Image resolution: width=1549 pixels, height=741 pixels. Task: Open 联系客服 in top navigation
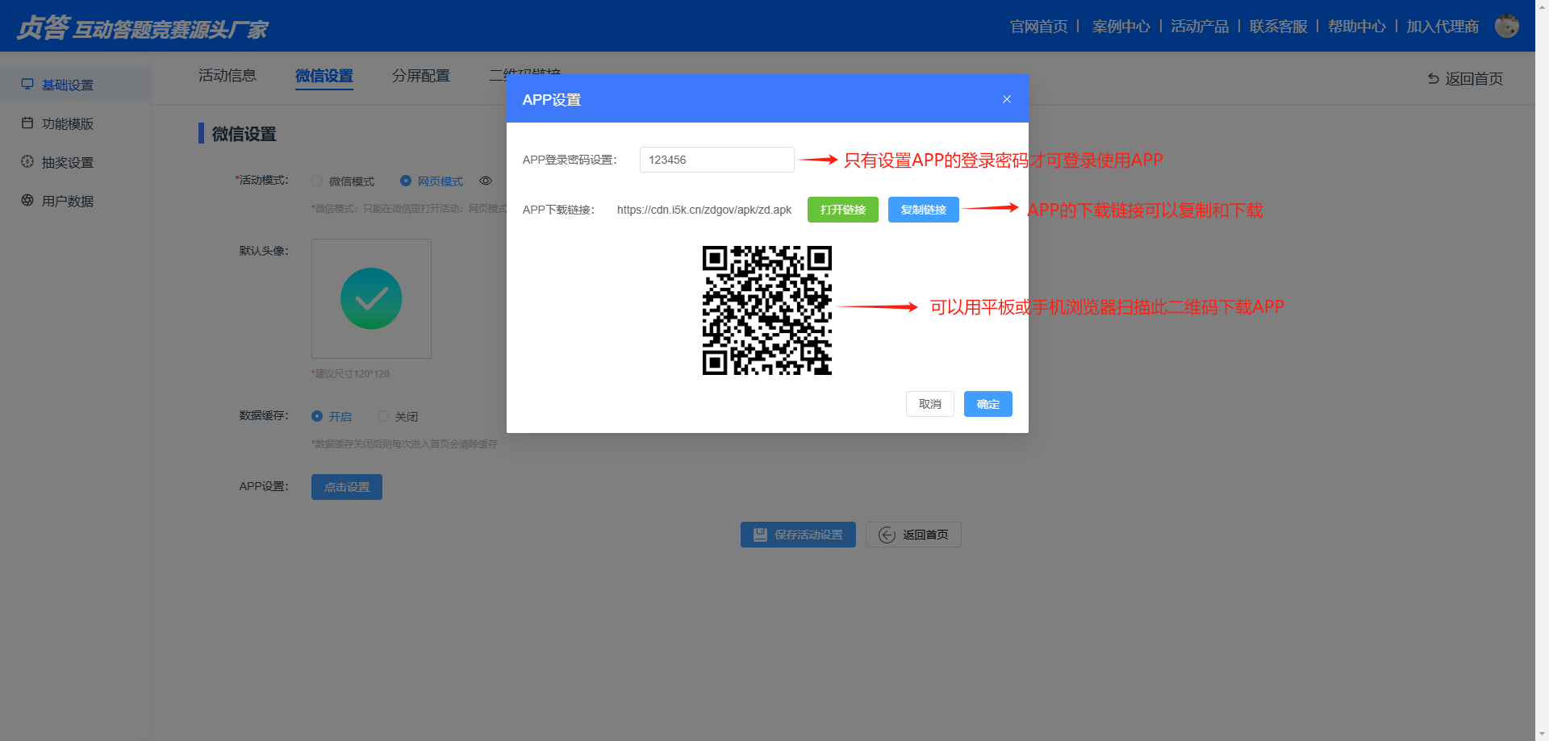pos(1279,27)
